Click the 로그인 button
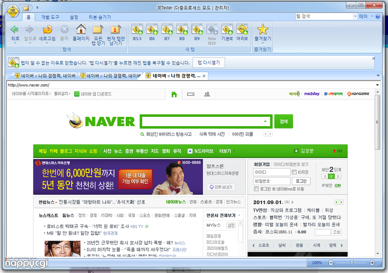This screenshot has width=388, height=273. (x=301, y=181)
